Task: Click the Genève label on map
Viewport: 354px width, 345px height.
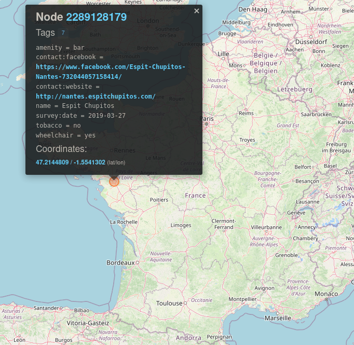Action: [296, 213]
